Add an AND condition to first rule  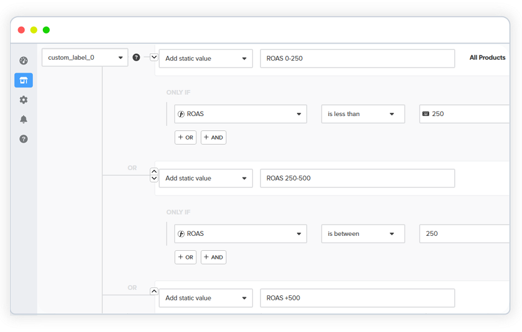click(x=213, y=137)
